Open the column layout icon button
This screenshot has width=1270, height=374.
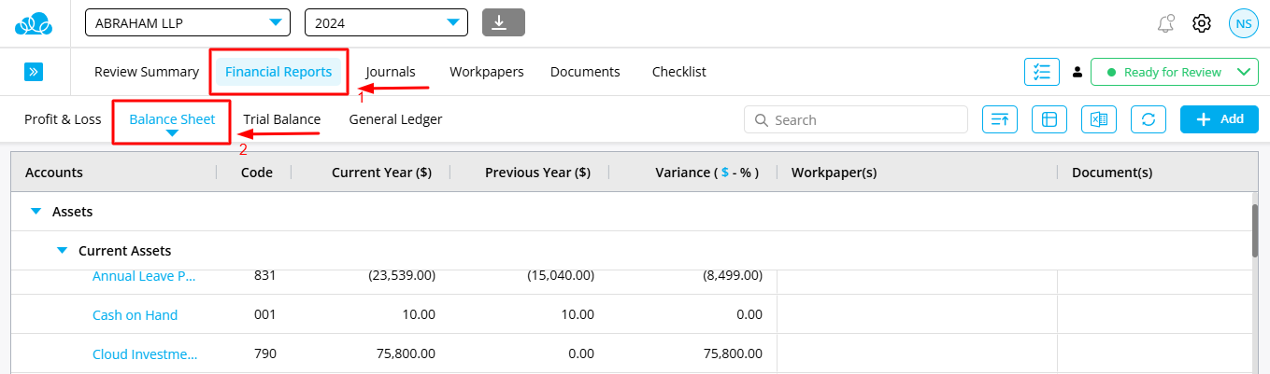pos(1049,119)
